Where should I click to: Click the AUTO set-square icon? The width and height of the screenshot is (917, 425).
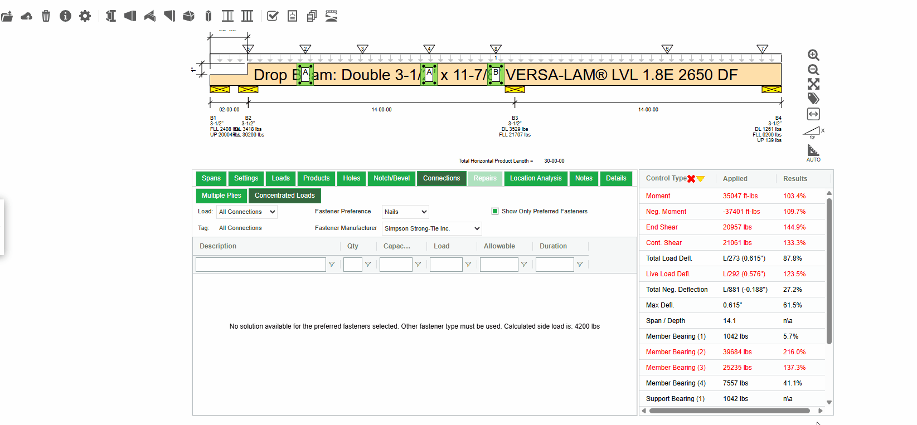tap(813, 153)
